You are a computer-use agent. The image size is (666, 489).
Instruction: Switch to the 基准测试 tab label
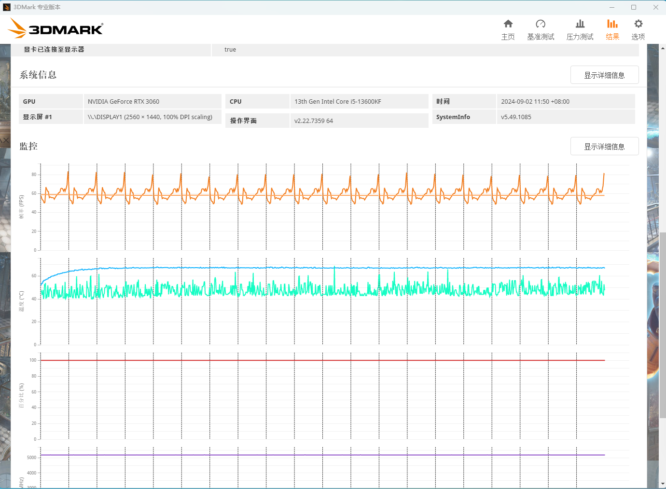point(541,37)
